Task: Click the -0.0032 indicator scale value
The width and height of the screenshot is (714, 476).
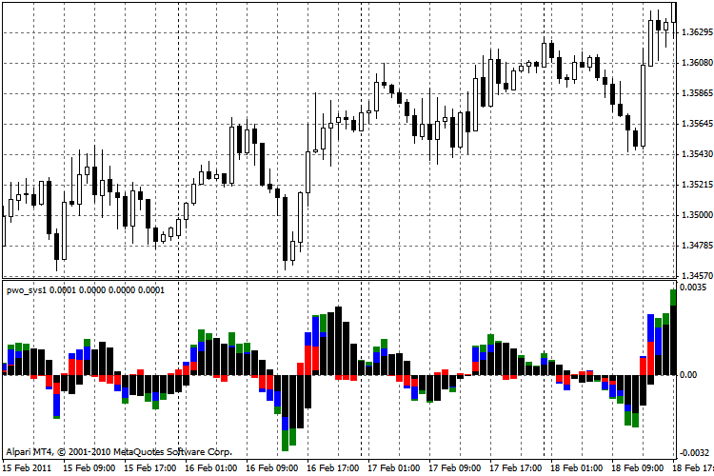Action: (694, 452)
